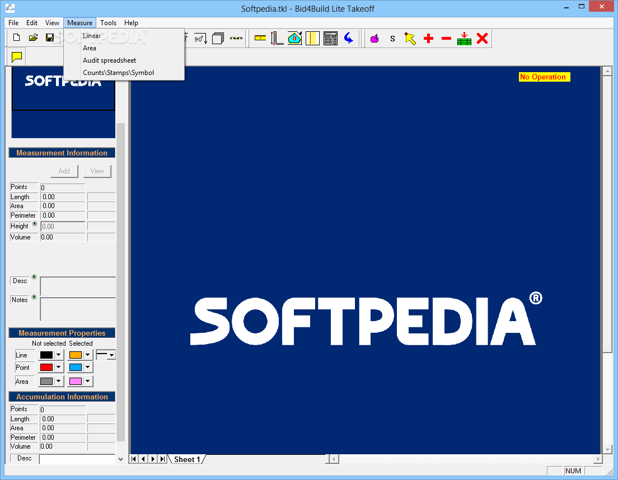Image resolution: width=618 pixels, height=480 pixels.
Task: Select the area tool with red 'a'
Action: [x=294, y=38]
